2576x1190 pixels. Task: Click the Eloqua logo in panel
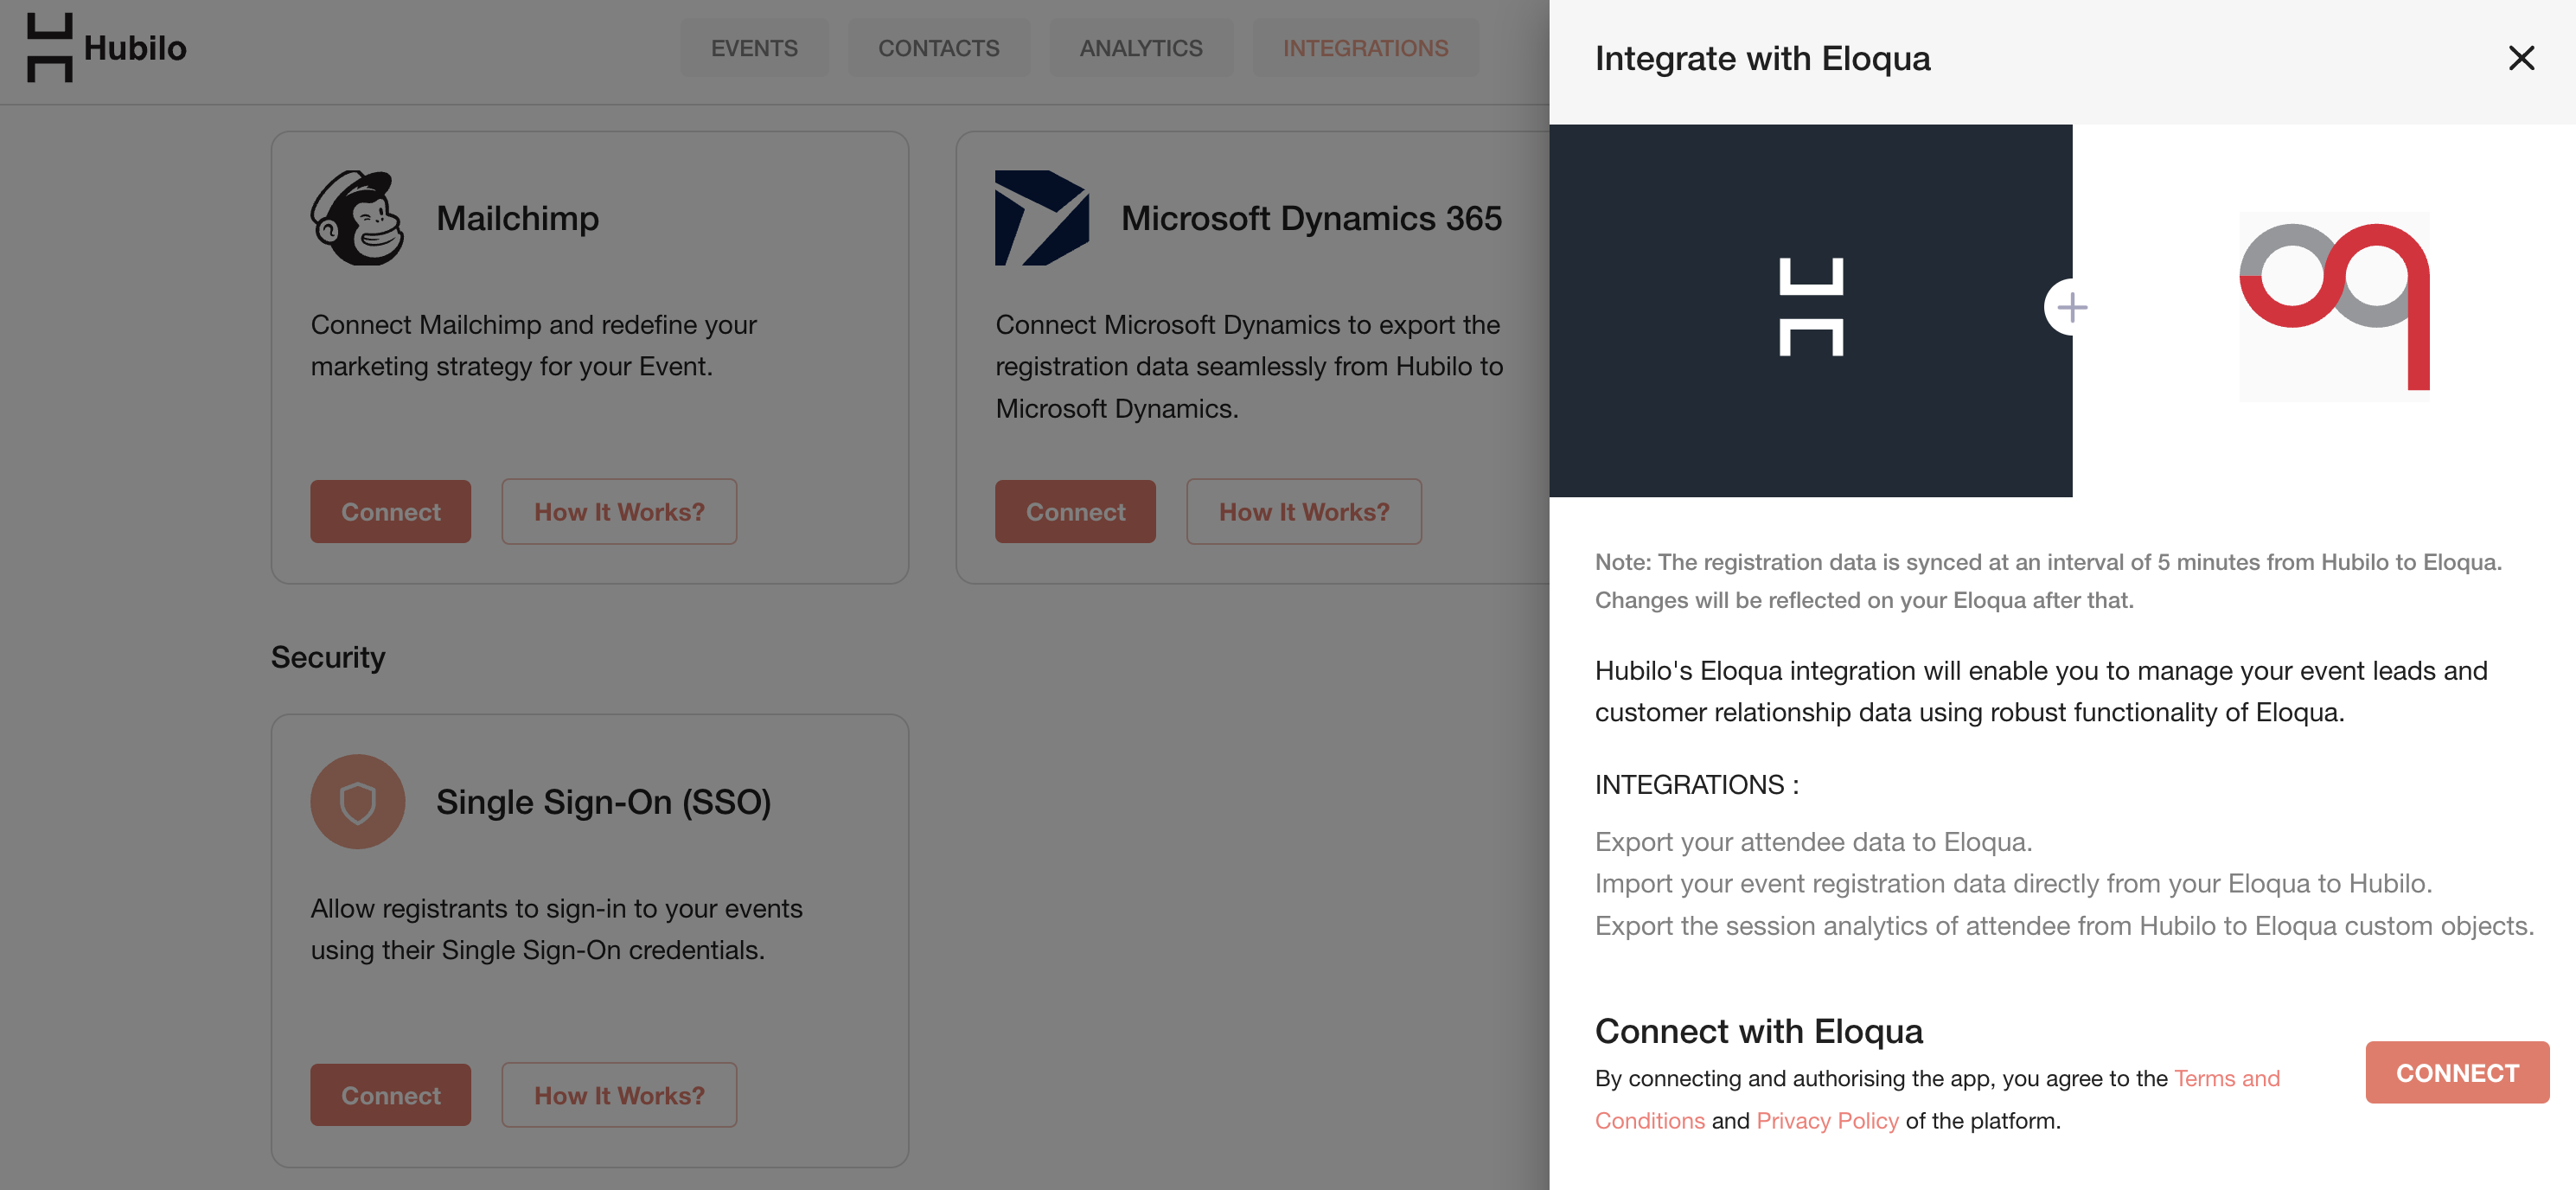[x=2334, y=306]
